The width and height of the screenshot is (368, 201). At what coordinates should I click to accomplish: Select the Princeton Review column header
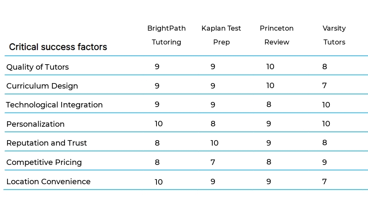click(x=277, y=35)
